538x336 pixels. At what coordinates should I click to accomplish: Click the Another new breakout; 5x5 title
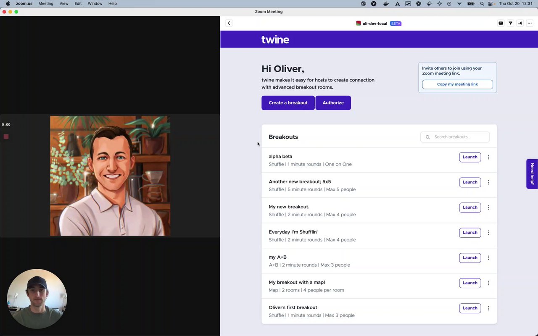[300, 181]
